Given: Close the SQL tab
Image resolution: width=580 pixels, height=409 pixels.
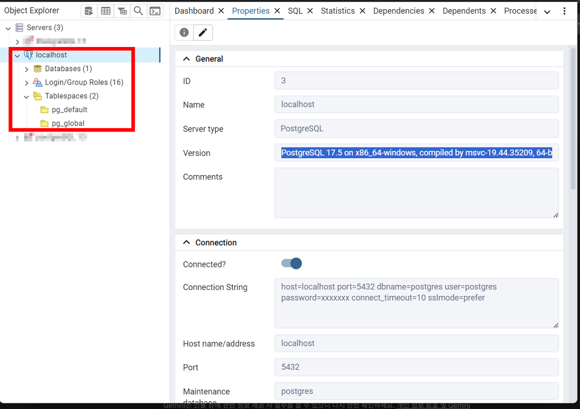Looking at the screenshot, I should point(310,11).
